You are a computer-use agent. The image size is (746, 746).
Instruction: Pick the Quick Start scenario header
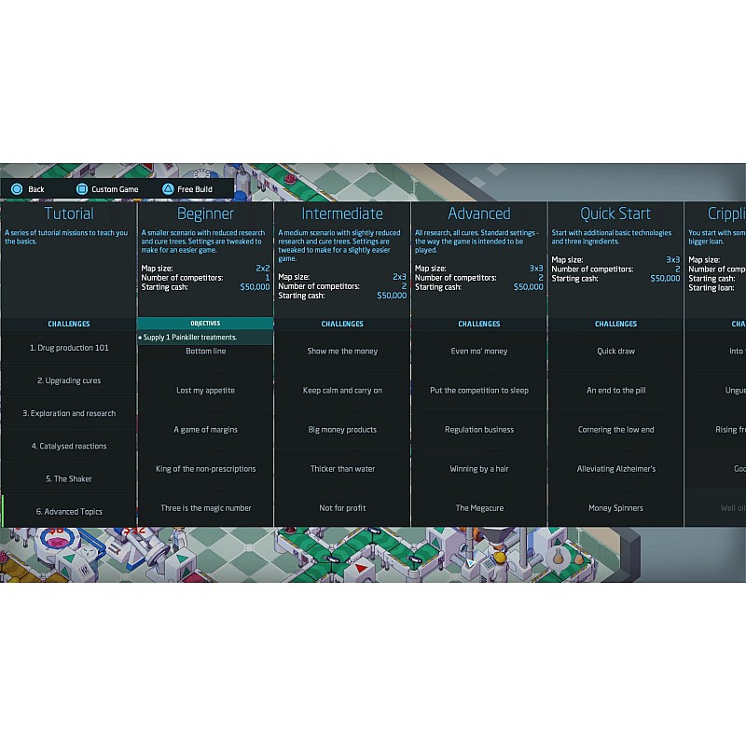pyautogui.click(x=615, y=214)
